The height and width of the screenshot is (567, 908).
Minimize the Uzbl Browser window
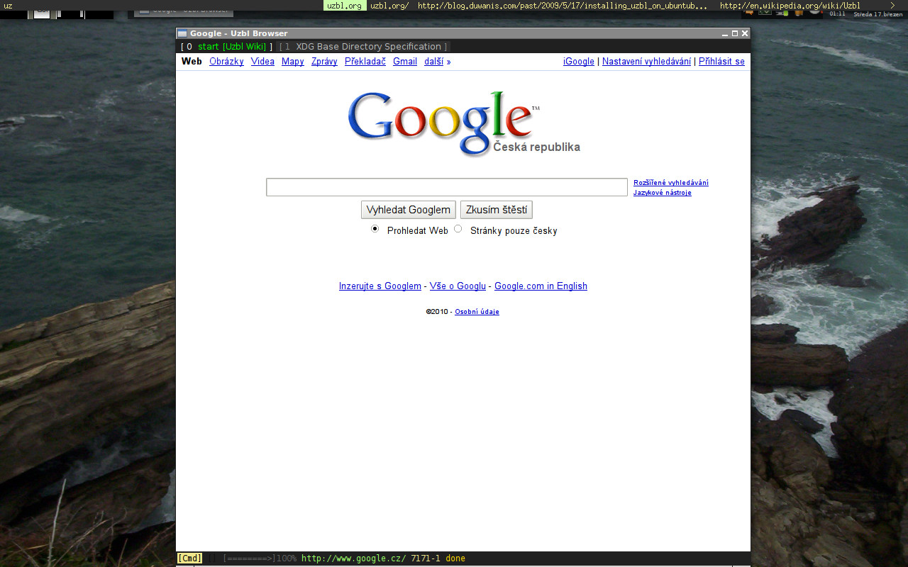725,33
